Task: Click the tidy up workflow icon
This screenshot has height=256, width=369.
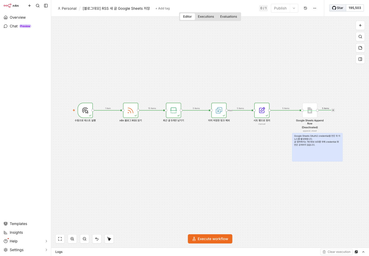Action: pyautogui.click(x=109, y=239)
